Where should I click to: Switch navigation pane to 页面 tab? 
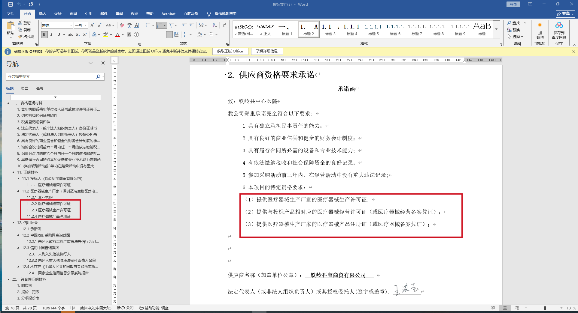tap(25, 88)
